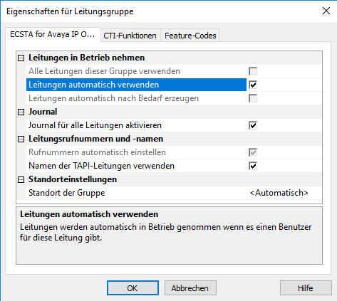Select the Standort der Gruppe row
337x301 pixels.
(x=174, y=193)
